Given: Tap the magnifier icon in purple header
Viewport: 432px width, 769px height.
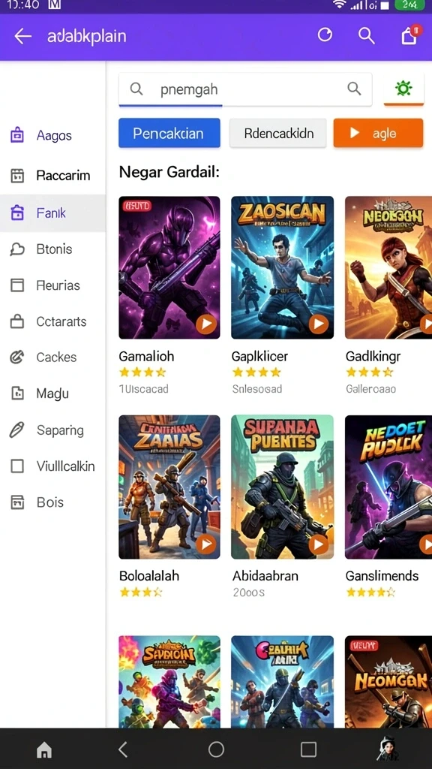Looking at the screenshot, I should coord(366,35).
